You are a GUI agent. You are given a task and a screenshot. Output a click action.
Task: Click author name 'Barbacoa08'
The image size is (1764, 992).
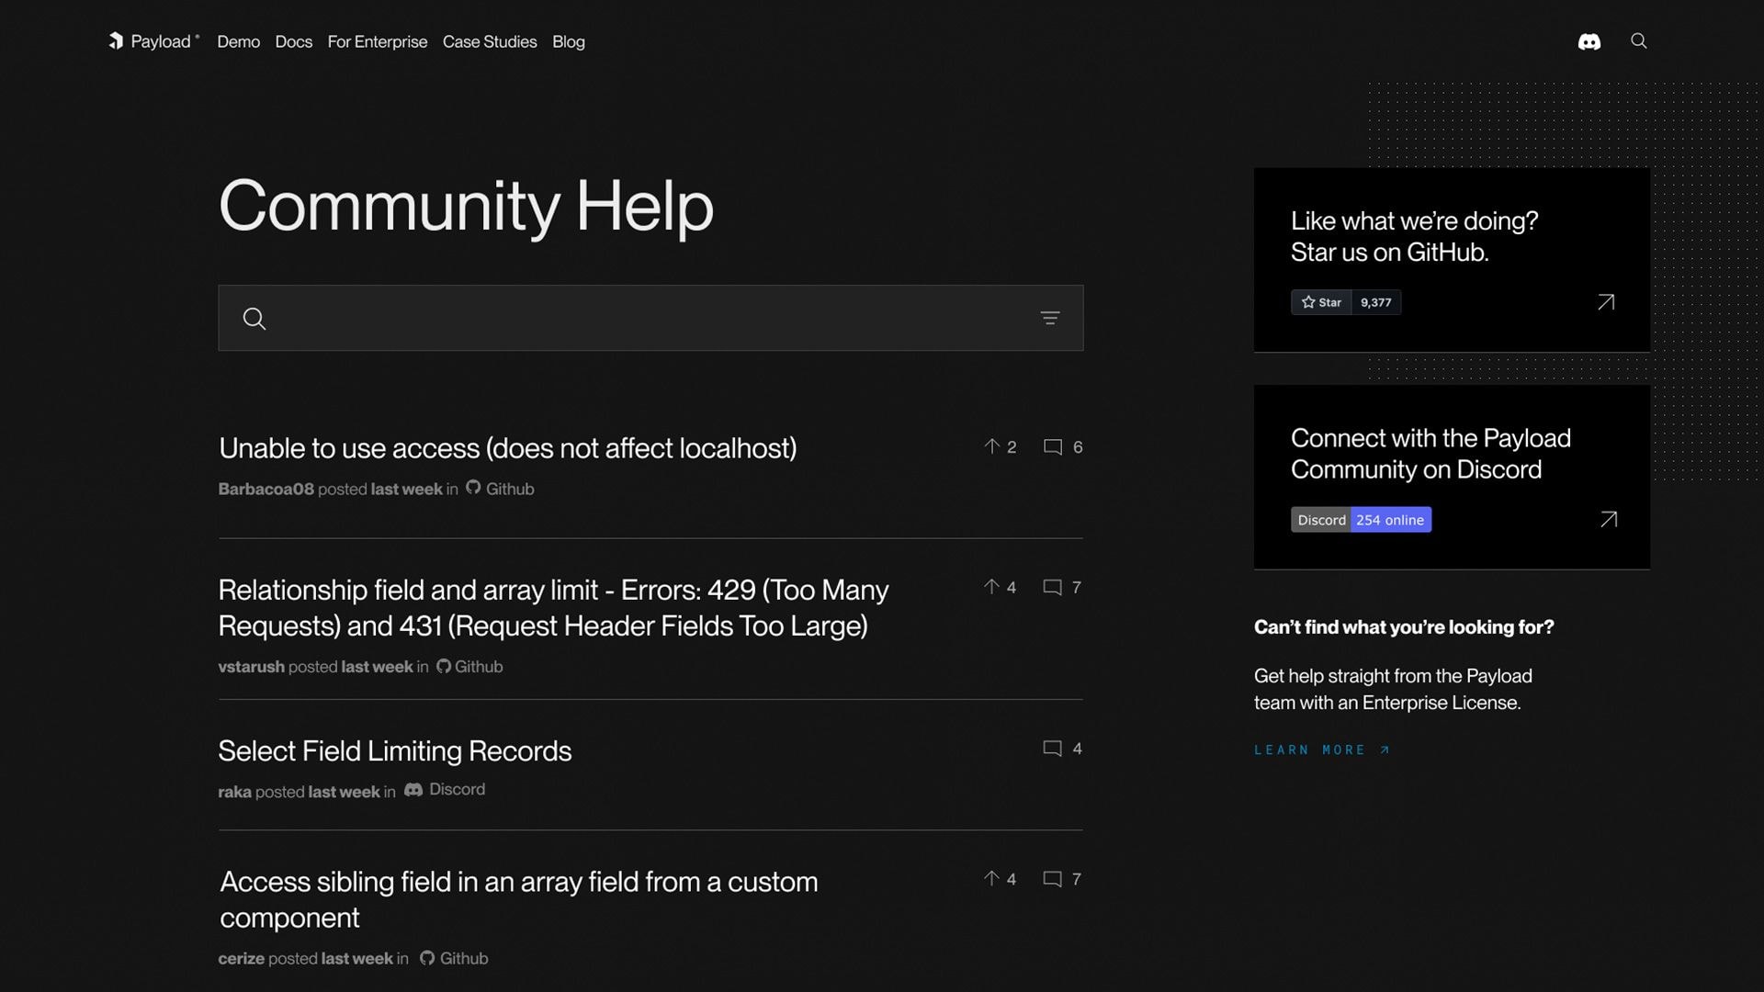click(x=266, y=490)
